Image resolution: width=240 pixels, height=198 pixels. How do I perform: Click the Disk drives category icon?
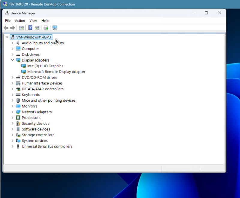pos(18,55)
